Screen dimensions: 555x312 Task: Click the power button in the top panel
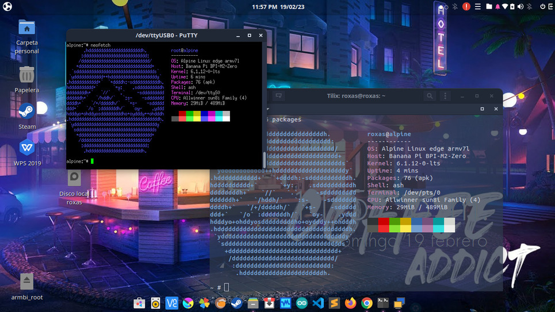click(542, 6)
